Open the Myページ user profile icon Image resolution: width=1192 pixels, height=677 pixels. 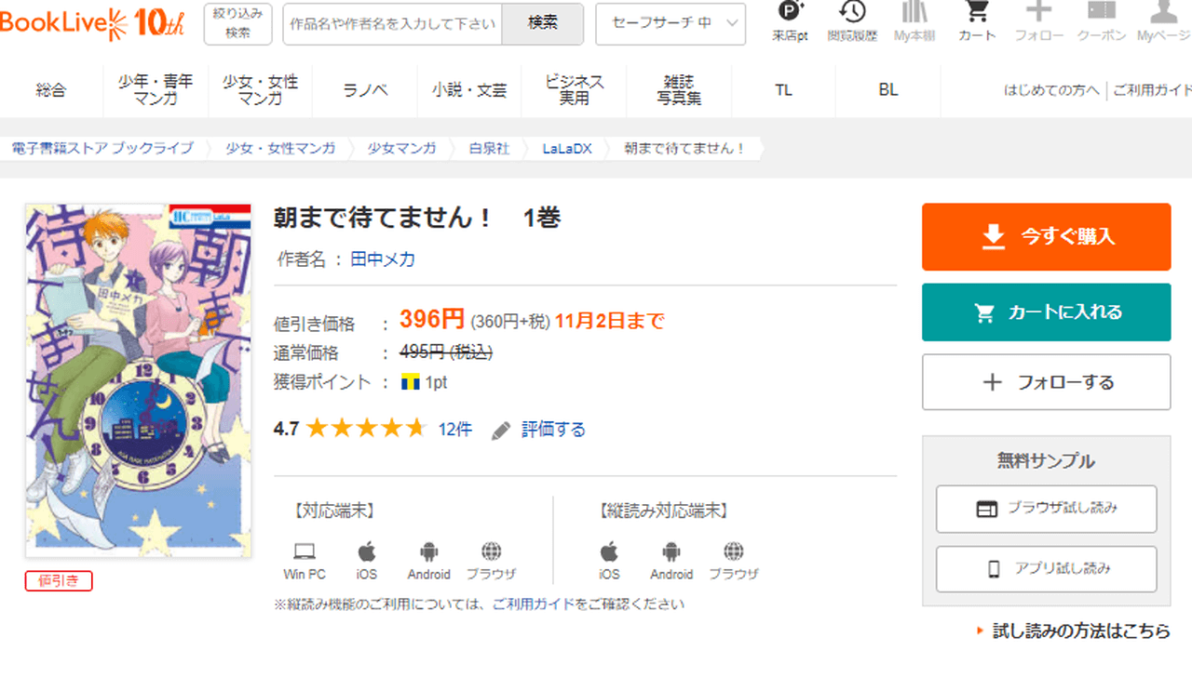pyautogui.click(x=1163, y=21)
